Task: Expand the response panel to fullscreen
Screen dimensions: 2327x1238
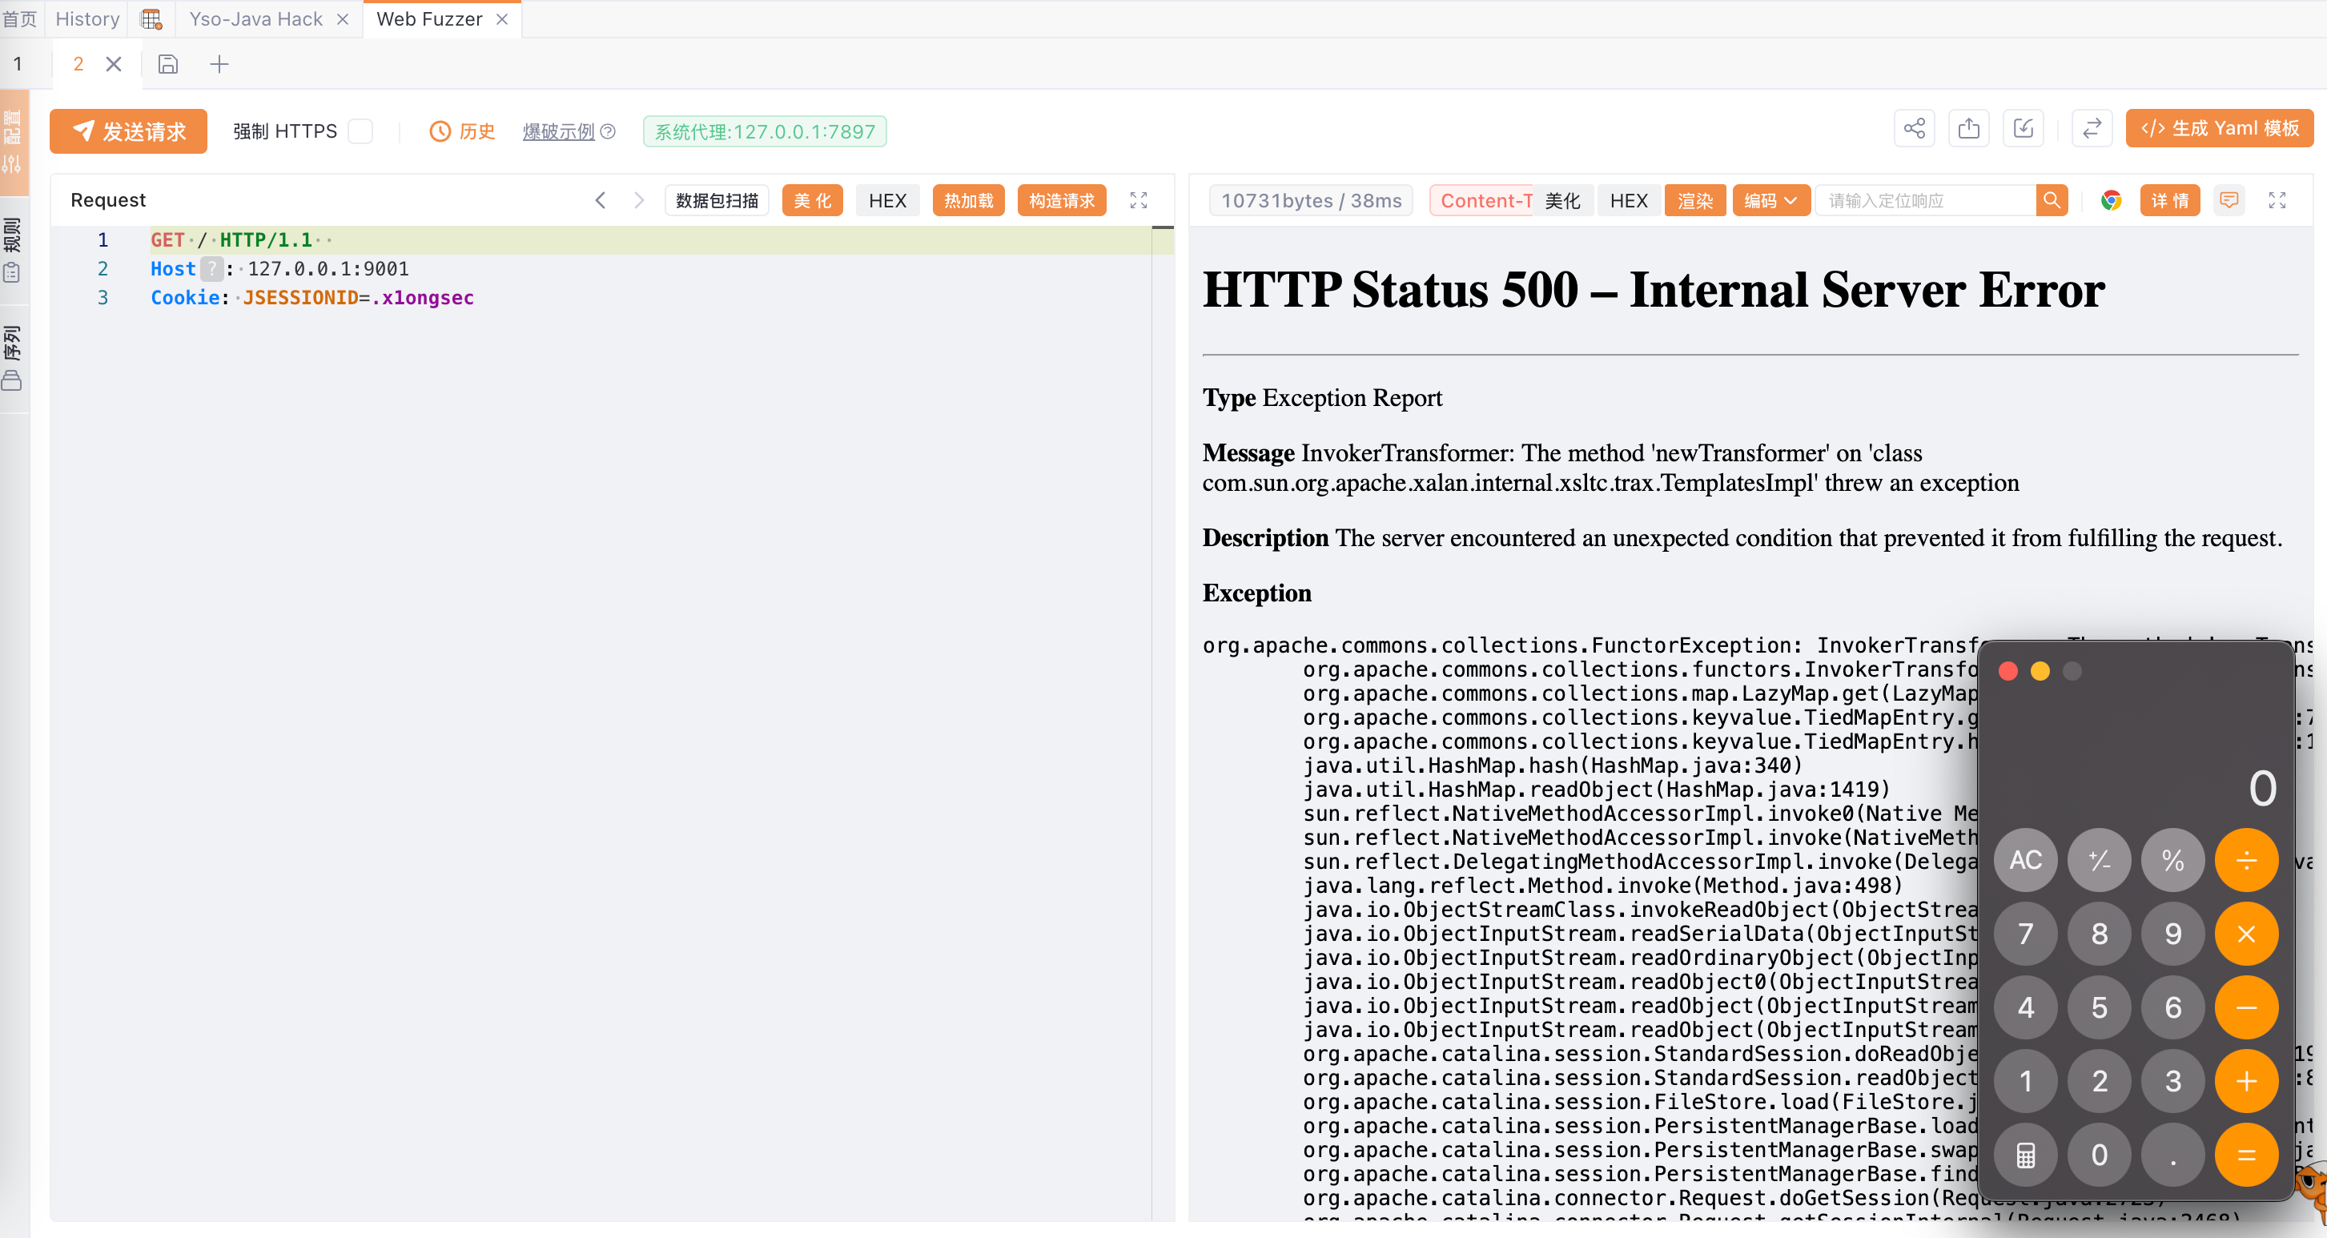Action: [2277, 201]
